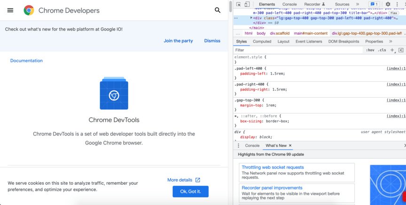
Task: Toggle the device toolbar icon
Action: (247, 4)
